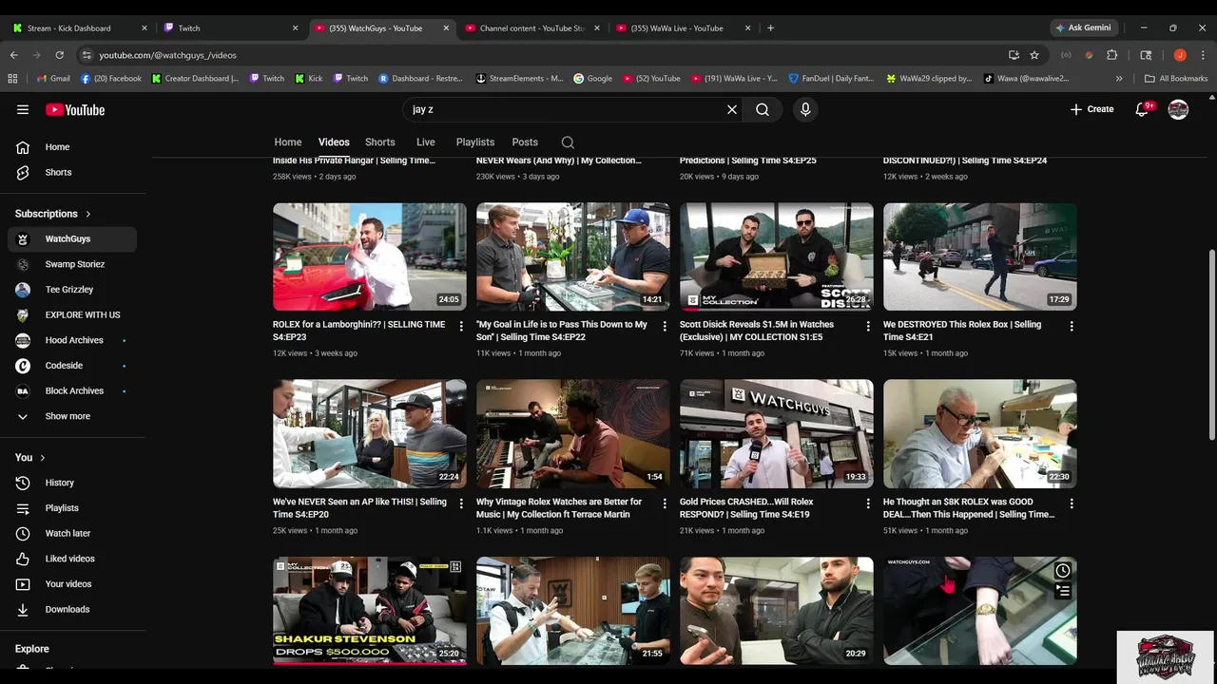The image size is (1217, 684).
Task: Open options menu for Gold Prices CRASHED video
Action: pos(868,503)
